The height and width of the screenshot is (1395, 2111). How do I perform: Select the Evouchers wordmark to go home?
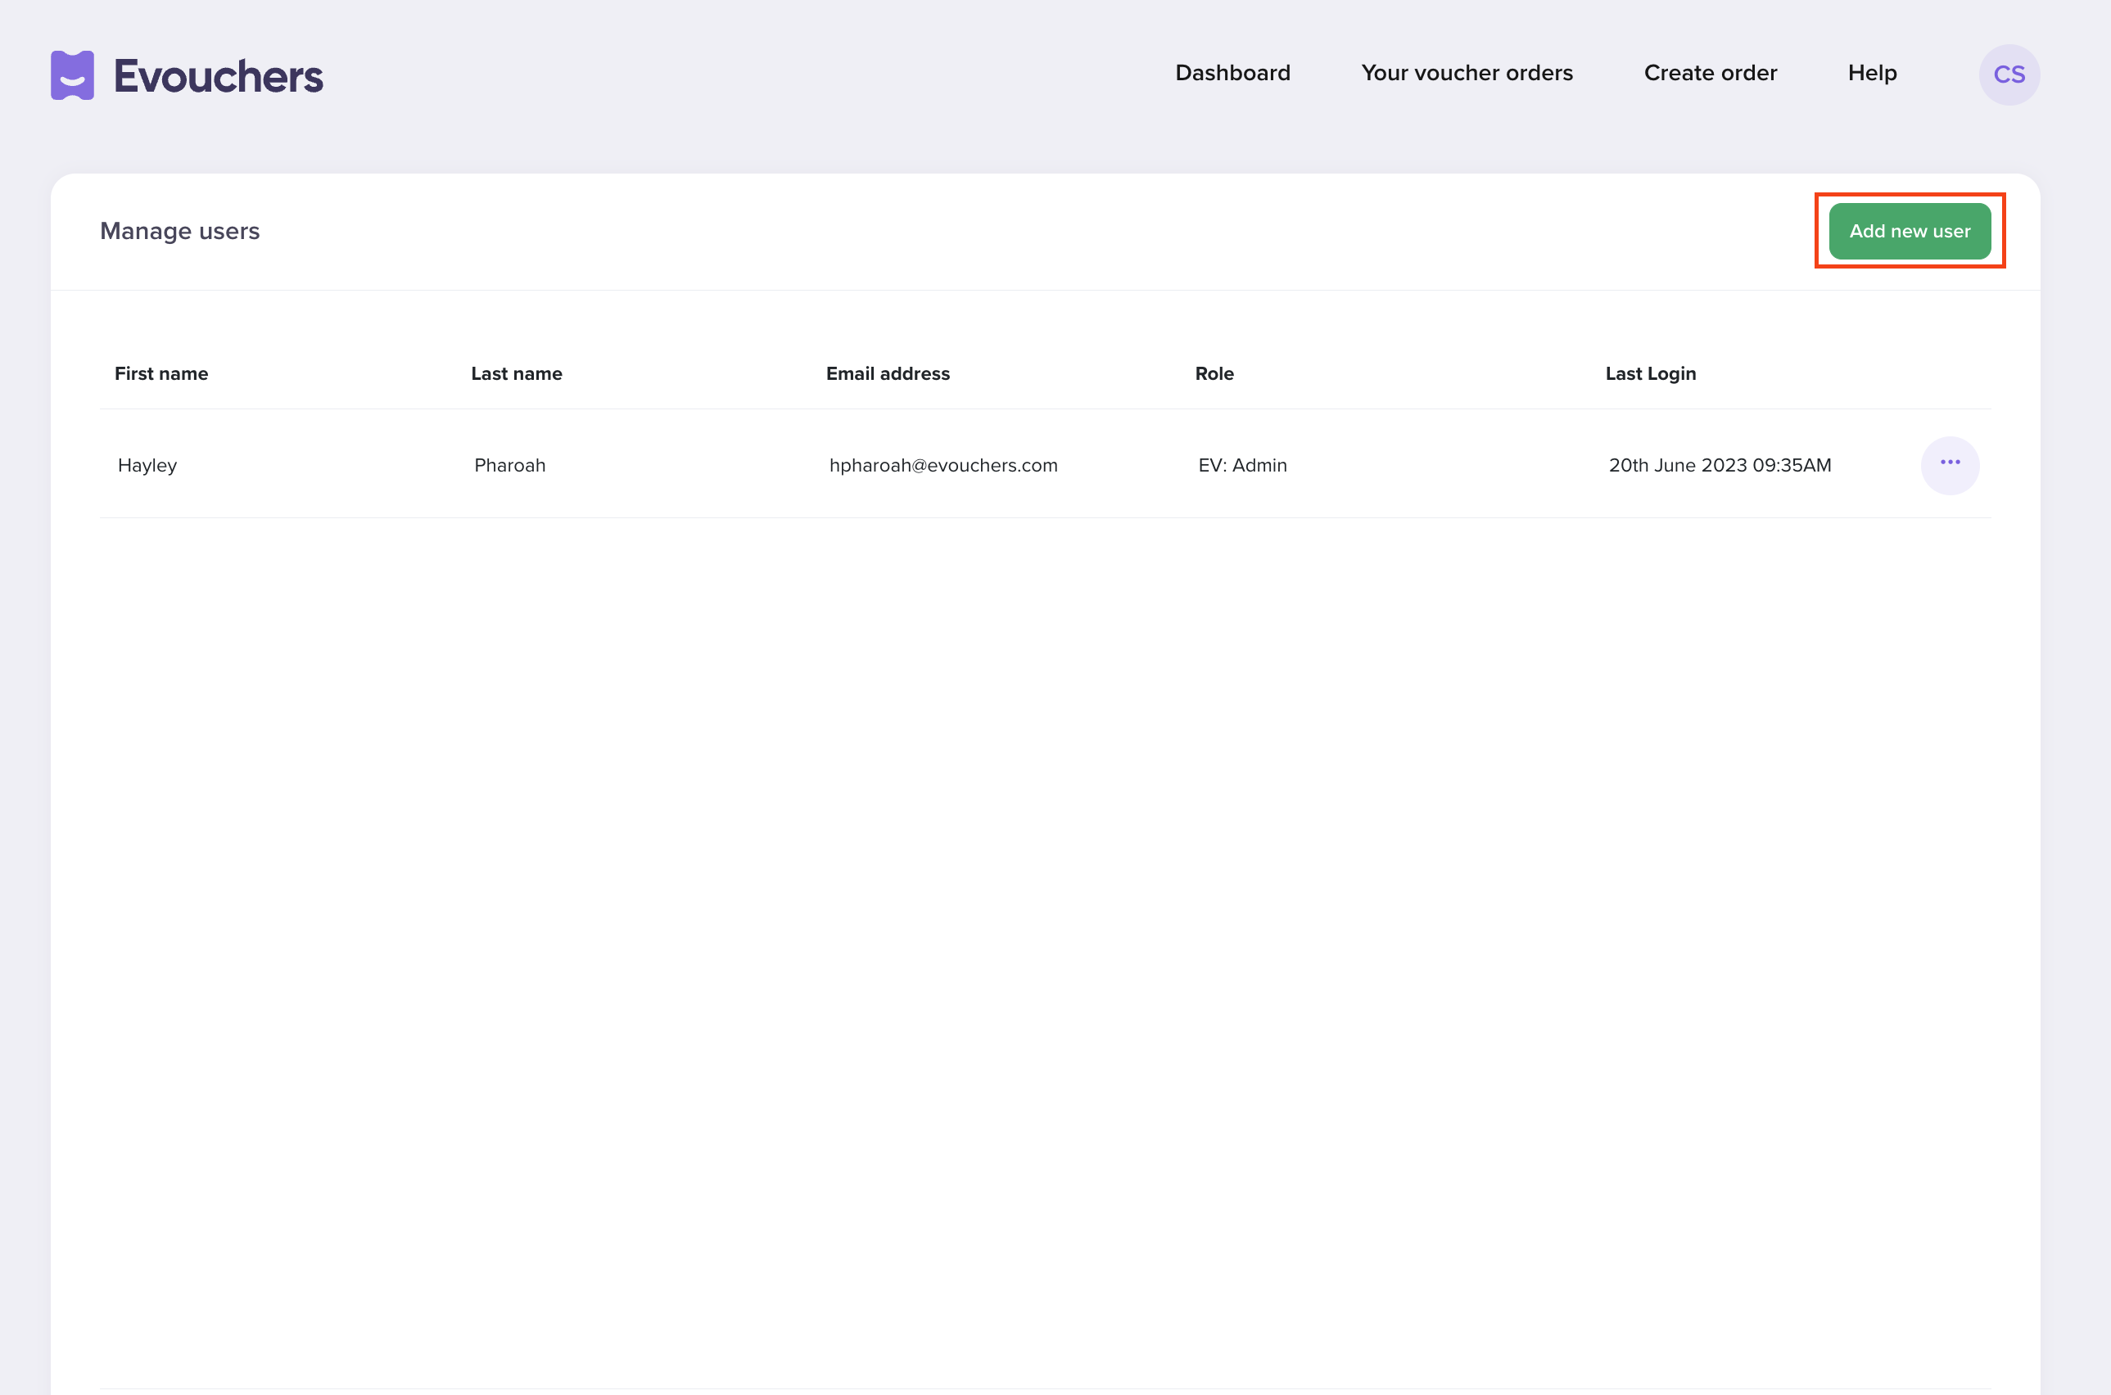[218, 74]
